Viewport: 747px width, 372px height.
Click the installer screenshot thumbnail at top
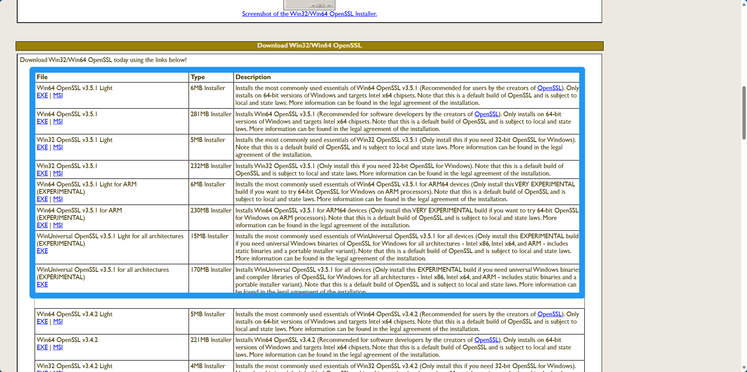[x=309, y=4]
